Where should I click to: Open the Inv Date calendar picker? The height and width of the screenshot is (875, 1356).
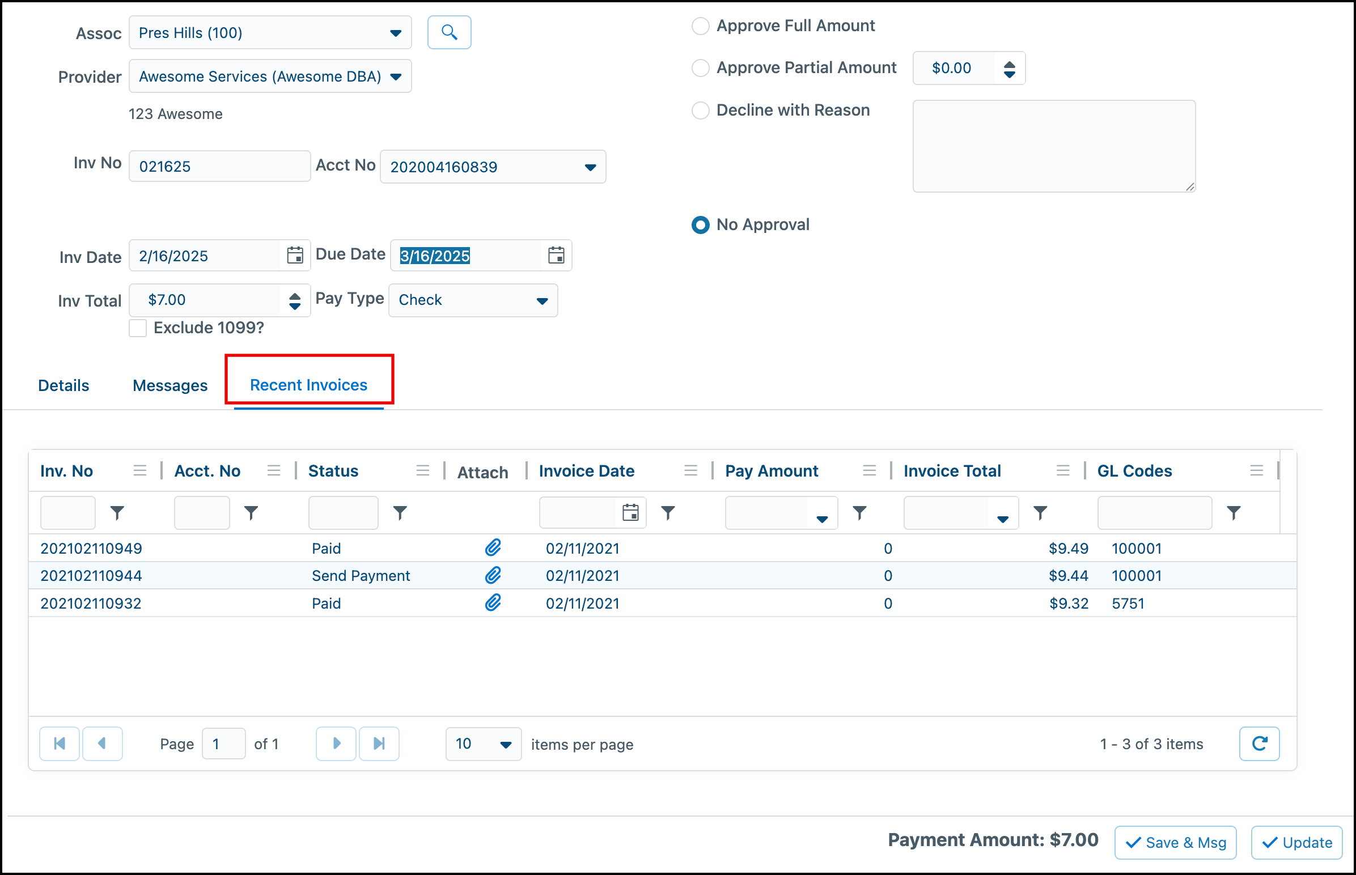[295, 255]
